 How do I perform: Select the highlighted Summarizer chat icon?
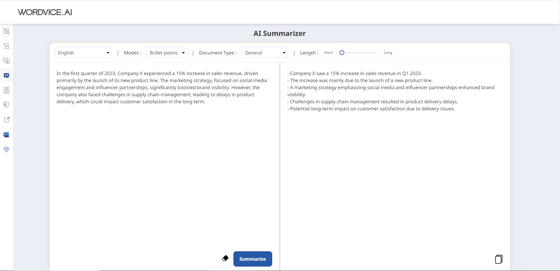pos(6,76)
